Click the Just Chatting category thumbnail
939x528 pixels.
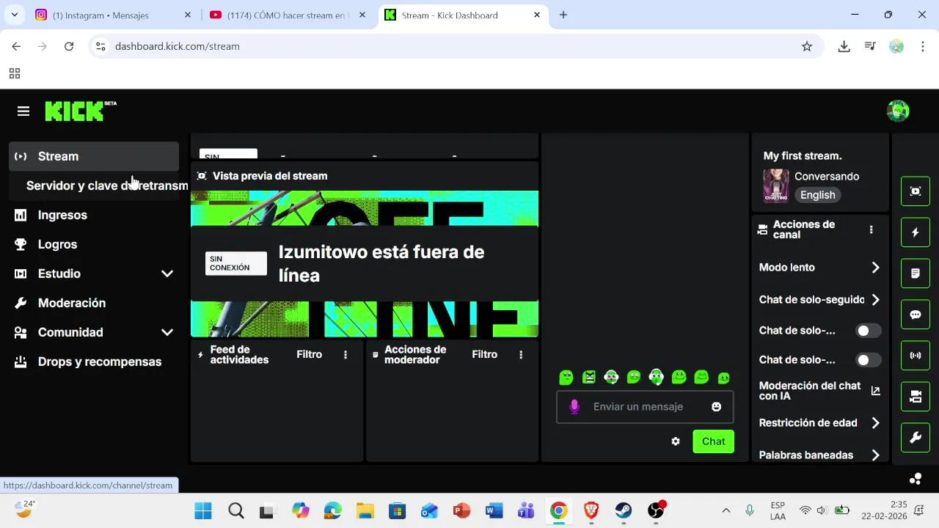tap(775, 186)
